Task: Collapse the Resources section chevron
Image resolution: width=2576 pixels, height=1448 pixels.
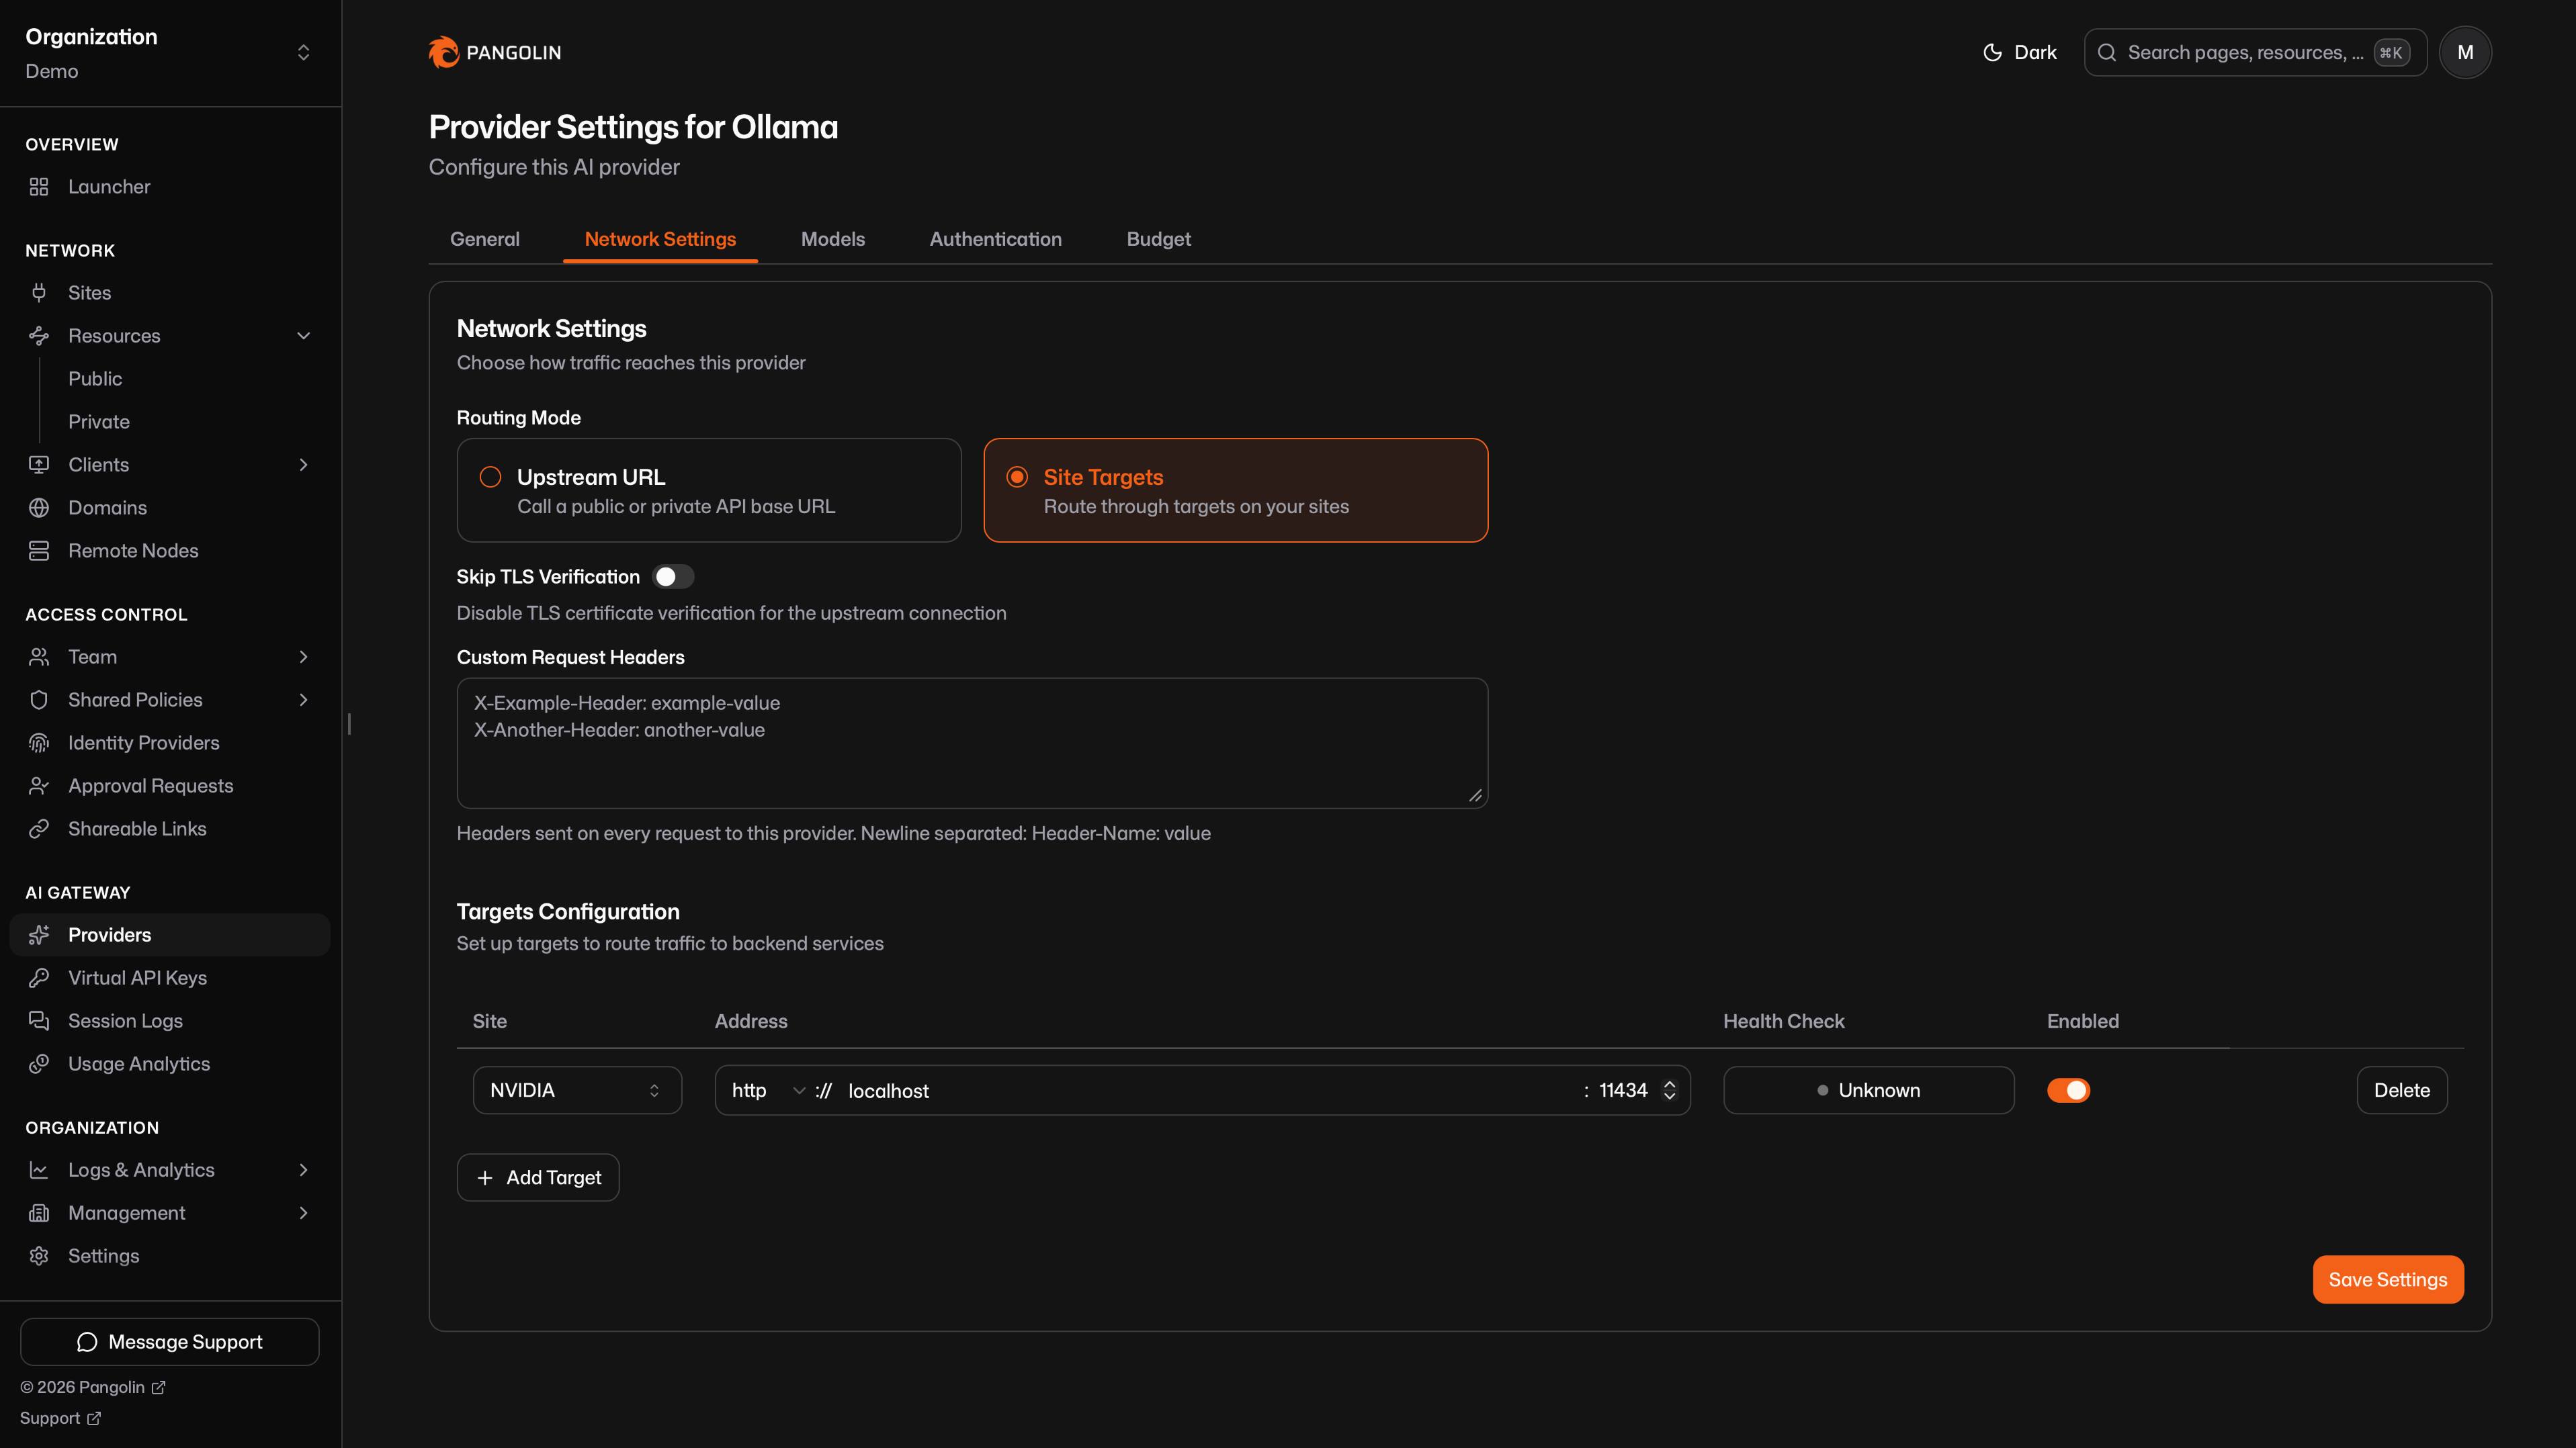Action: [303, 336]
